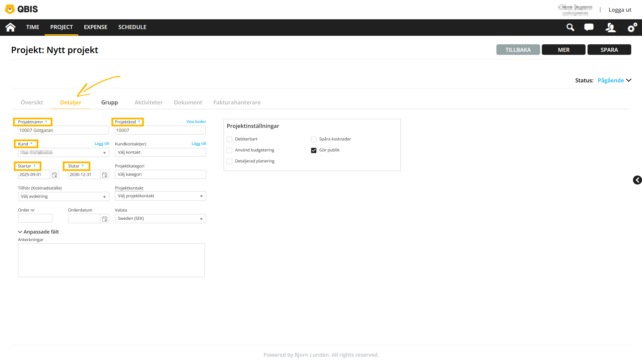The height and width of the screenshot is (360, 642).
Task: Click the Visa koder link
Action: [196, 121]
